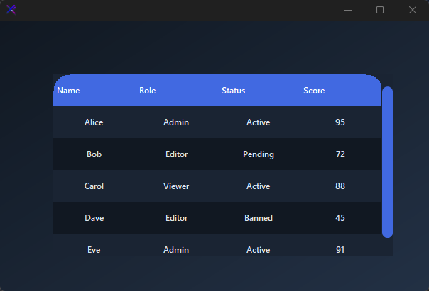This screenshot has height=291, width=429.
Task: Select Editor role in Dave's row
Action: pos(176,218)
